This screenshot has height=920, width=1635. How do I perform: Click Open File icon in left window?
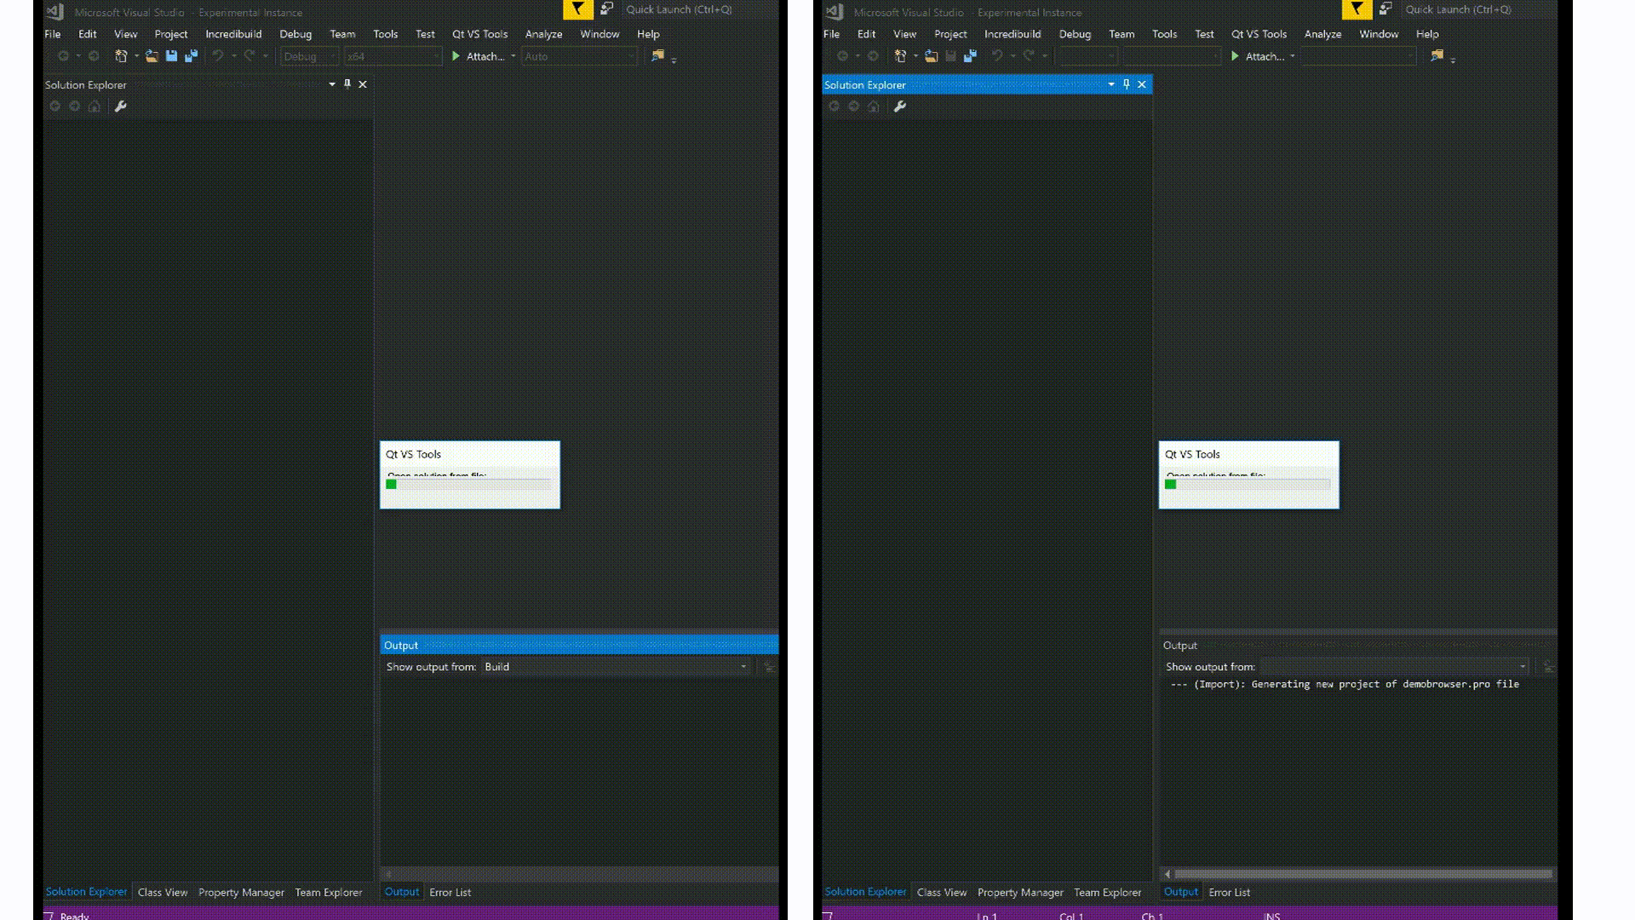[x=152, y=56]
